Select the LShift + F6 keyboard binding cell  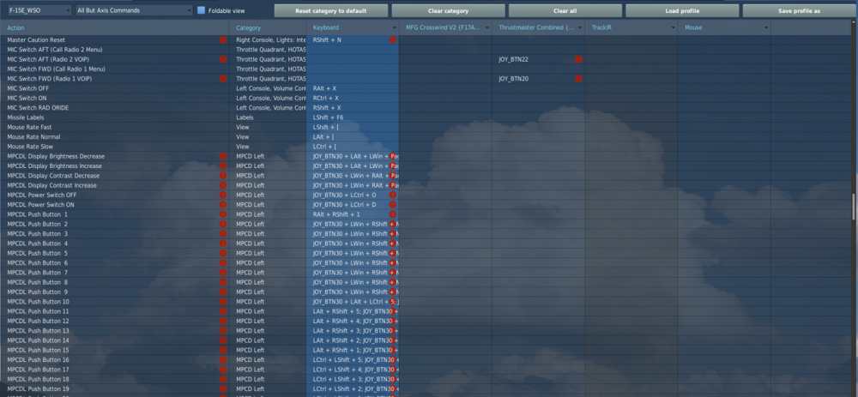(353, 117)
